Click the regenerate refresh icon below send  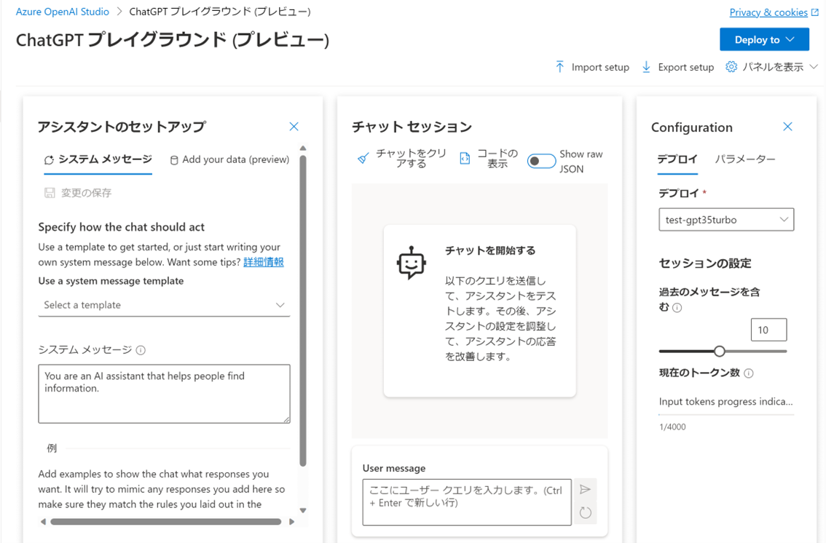pos(585,512)
